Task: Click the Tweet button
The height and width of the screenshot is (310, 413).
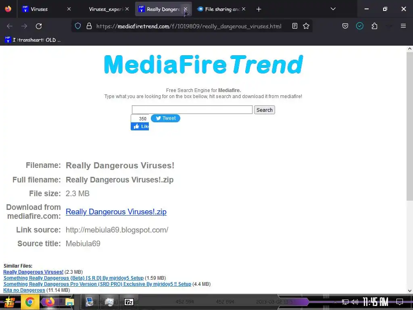Action: 165,118
